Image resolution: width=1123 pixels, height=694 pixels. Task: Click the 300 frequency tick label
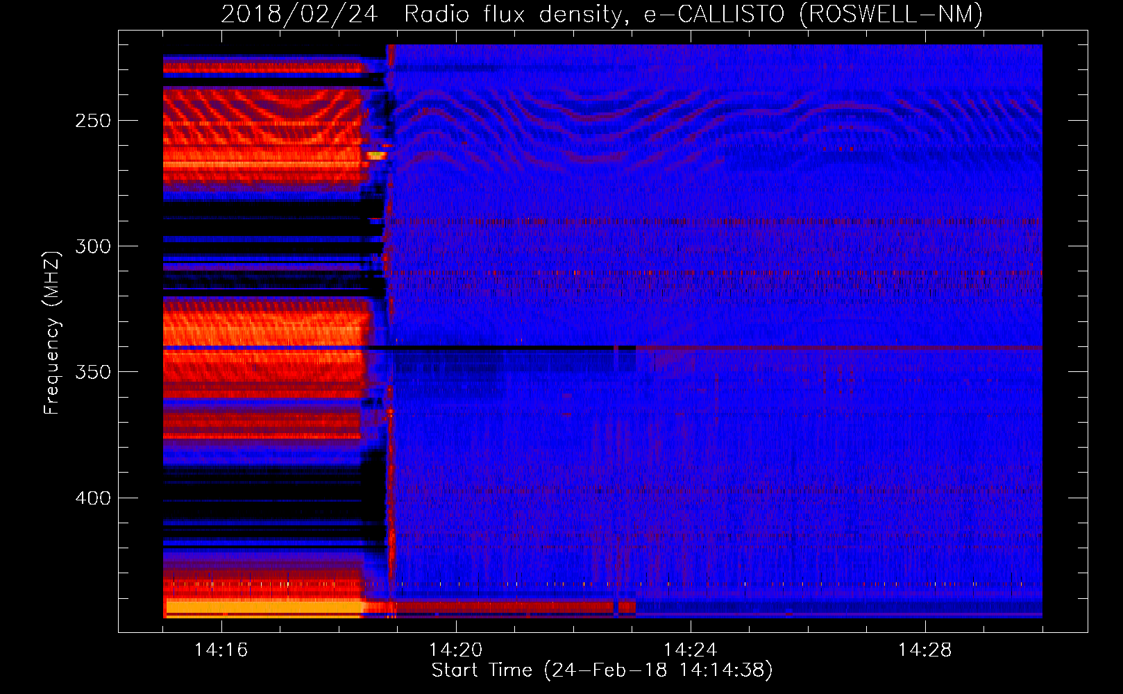93,246
